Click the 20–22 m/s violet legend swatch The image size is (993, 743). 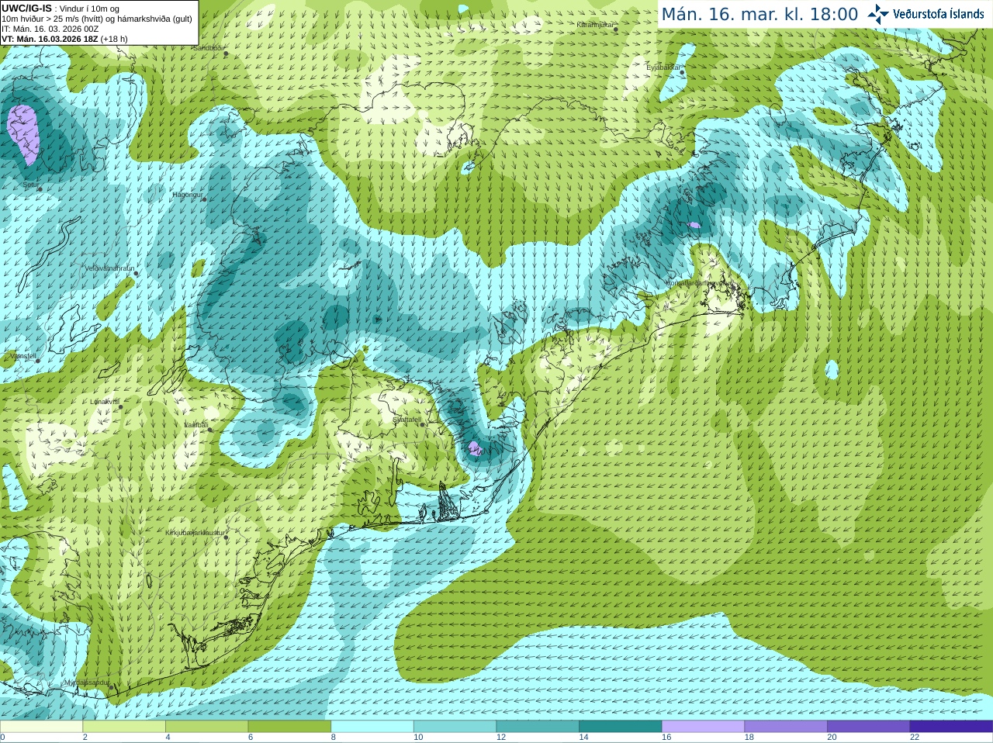(x=869, y=727)
